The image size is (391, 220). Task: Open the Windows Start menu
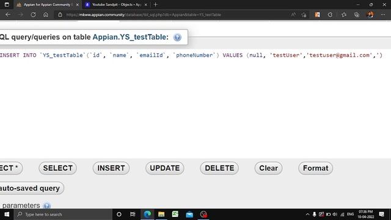[7, 215]
